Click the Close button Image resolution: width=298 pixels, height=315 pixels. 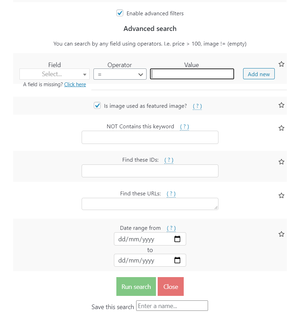tap(171, 286)
